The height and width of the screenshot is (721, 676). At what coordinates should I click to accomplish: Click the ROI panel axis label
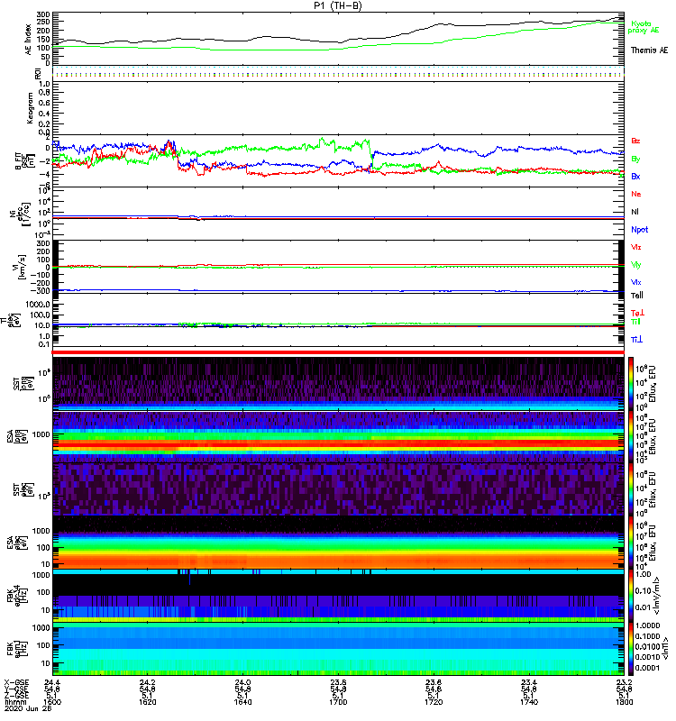coord(38,74)
